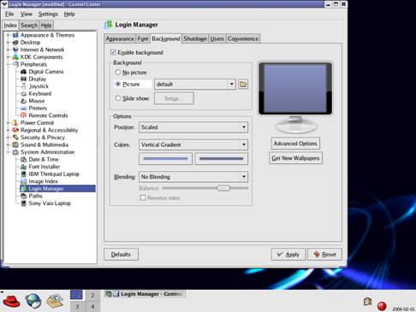Click the Internet & Network globe icon

point(15,50)
